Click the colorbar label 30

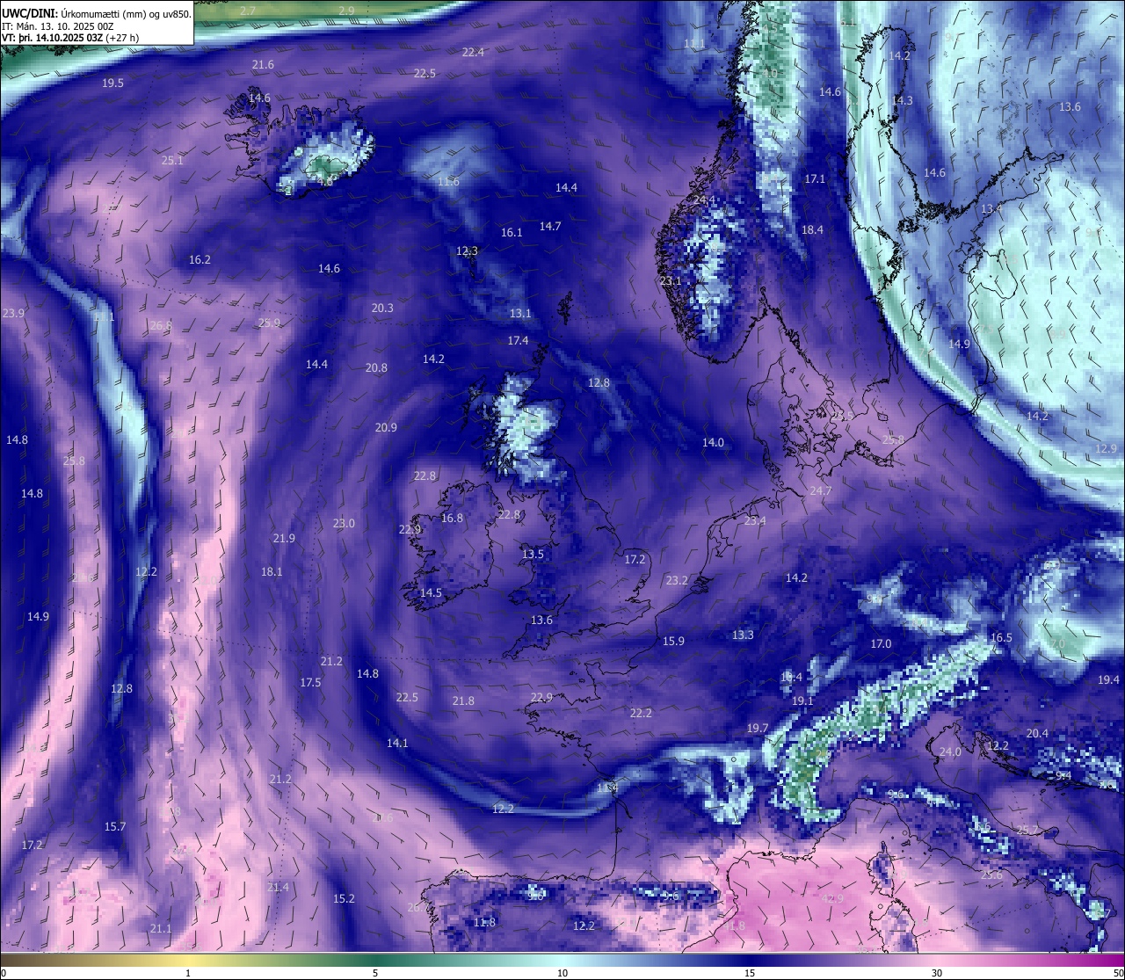tap(937, 973)
